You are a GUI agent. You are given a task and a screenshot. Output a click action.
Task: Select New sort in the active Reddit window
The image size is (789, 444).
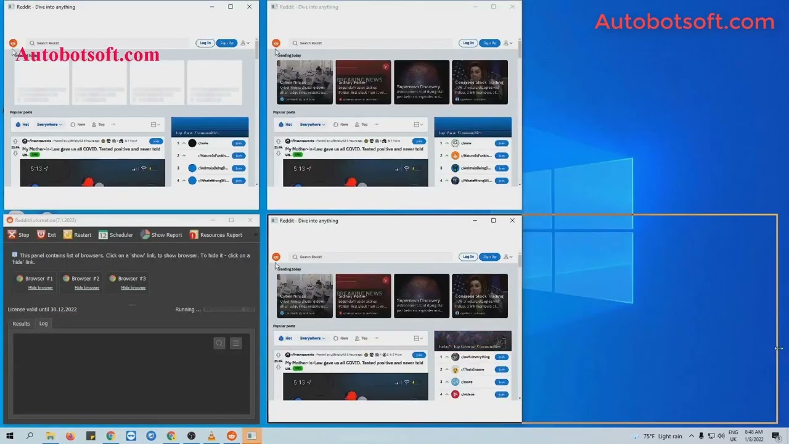[x=341, y=339]
